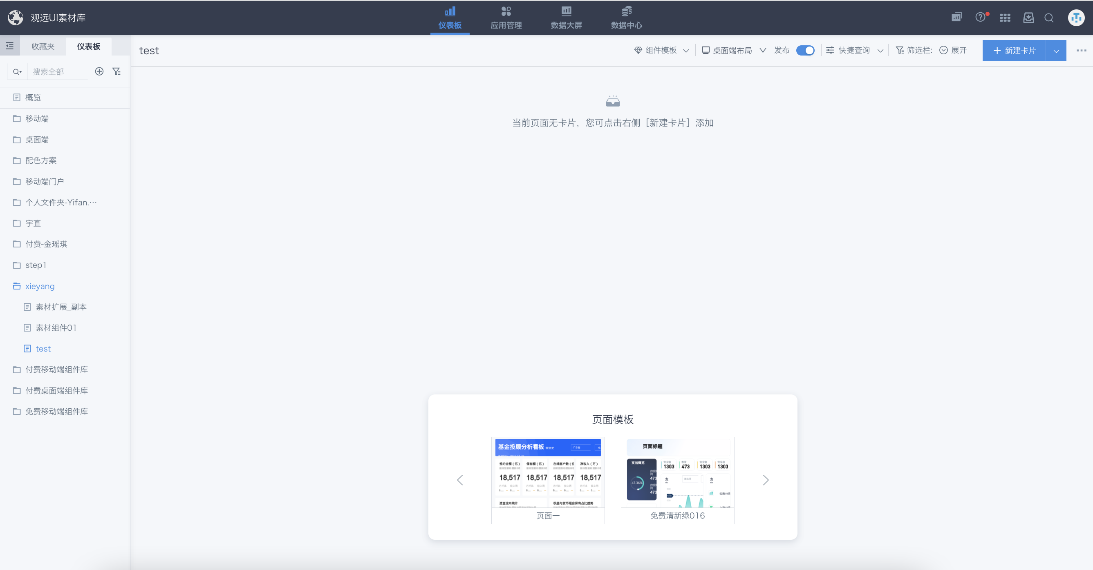
Task: Open the sidebar filter icon
Action: coord(116,71)
